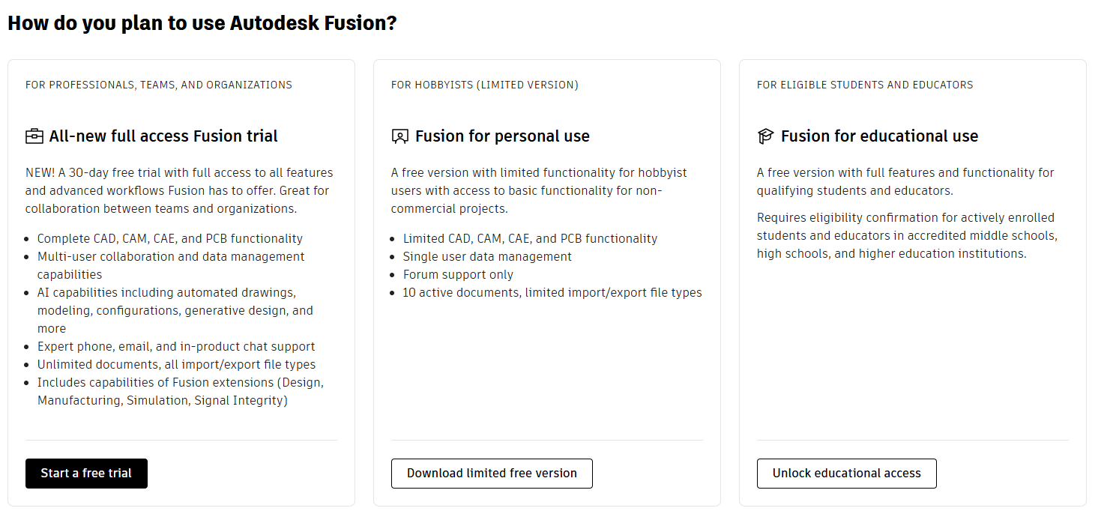Click the hobbyist person icon for personal use
The width and height of the screenshot is (1098, 520).
click(400, 136)
